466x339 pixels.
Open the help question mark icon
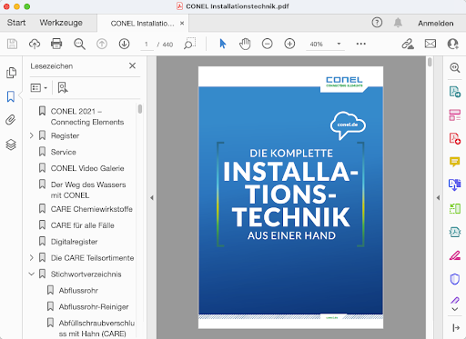(x=377, y=23)
